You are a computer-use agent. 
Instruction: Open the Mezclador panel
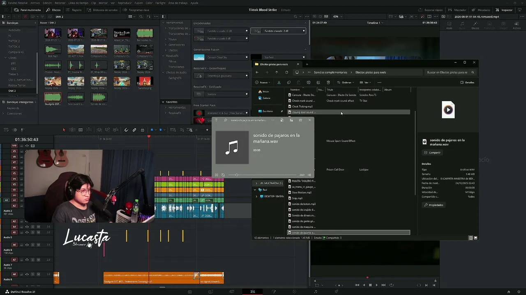[x=457, y=10]
